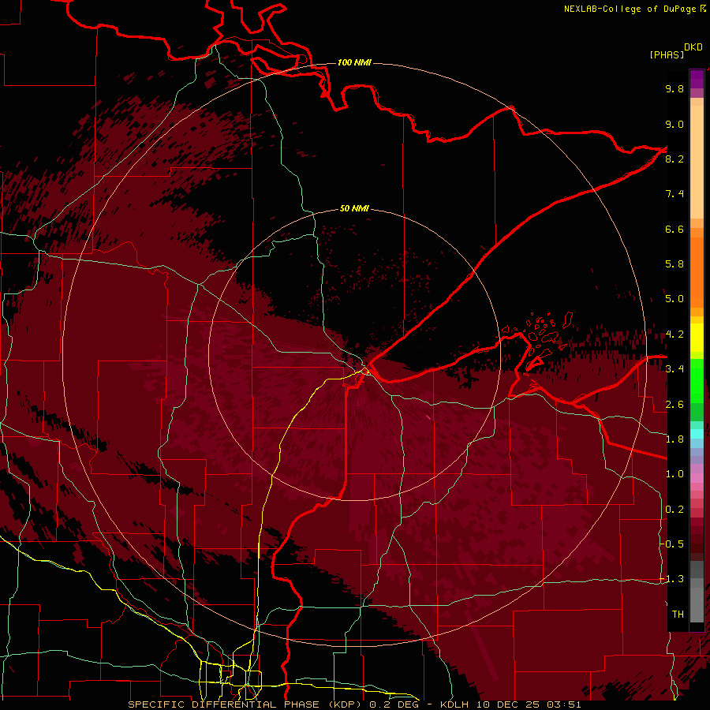Pick the purple segment atop the color scale
This screenshot has height=710, width=710.
pos(697,79)
